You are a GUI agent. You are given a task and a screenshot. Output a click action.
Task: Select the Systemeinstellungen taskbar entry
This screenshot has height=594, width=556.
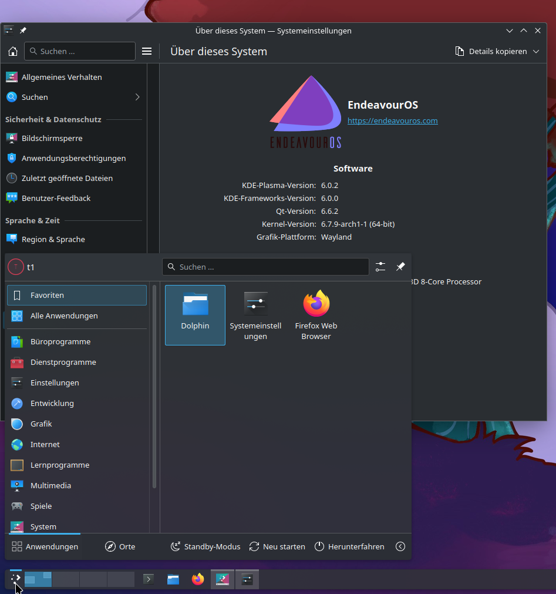tap(247, 579)
